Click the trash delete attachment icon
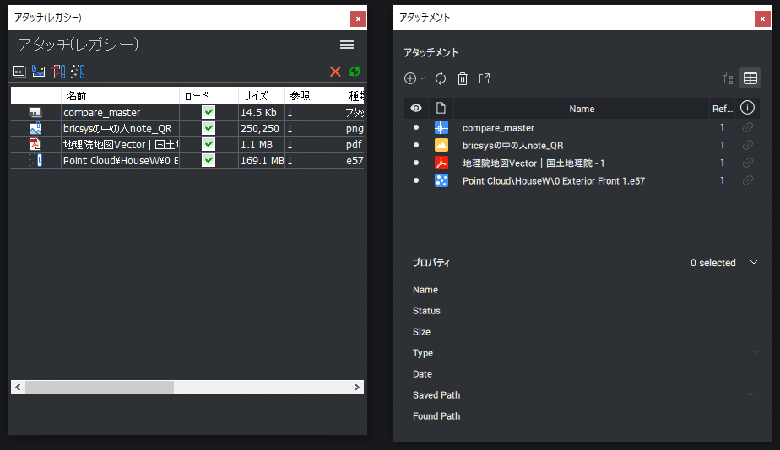 point(463,78)
